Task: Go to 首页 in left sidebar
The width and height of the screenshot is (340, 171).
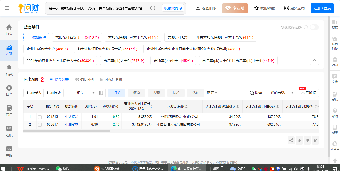Action: 9,30
